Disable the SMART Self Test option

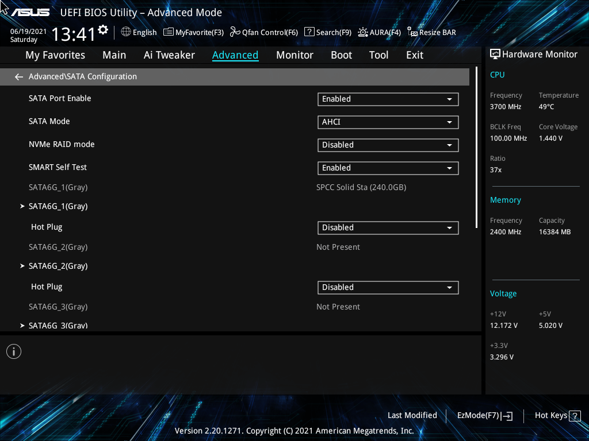[x=388, y=168]
